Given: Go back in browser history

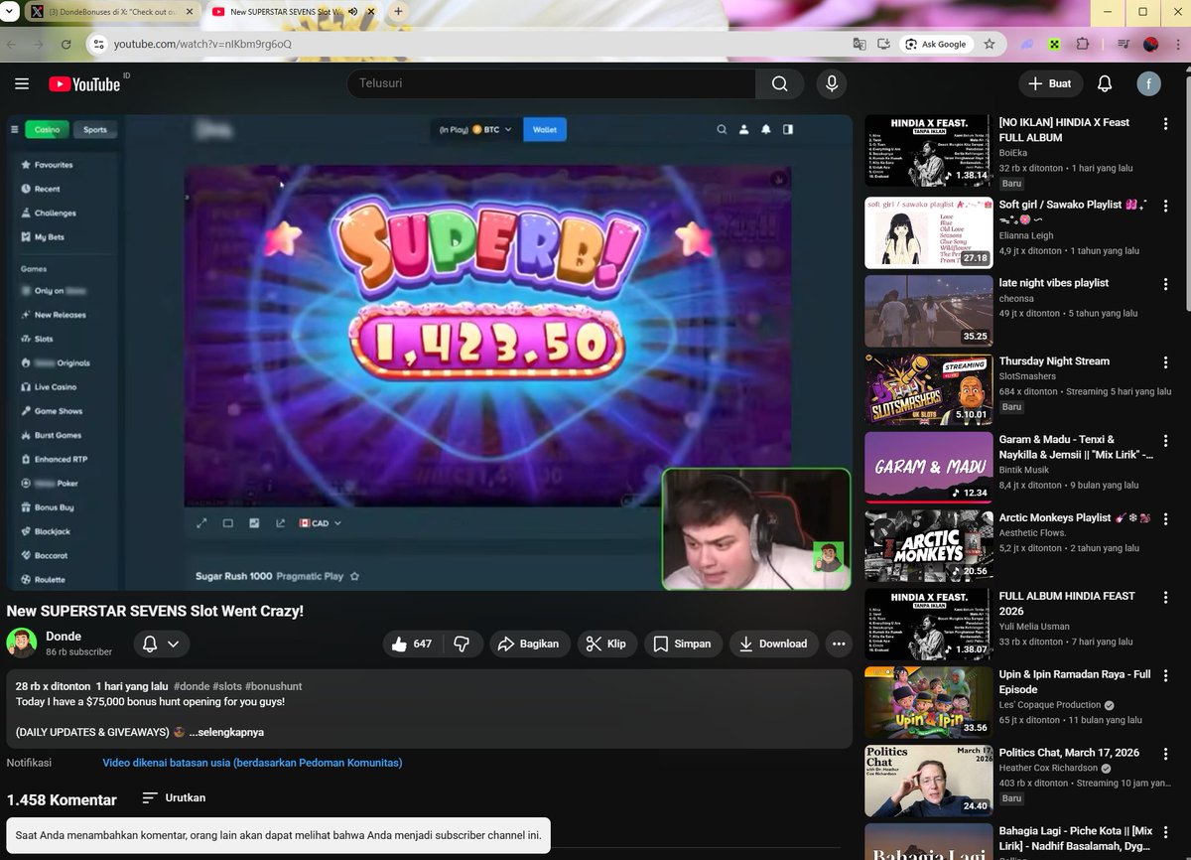Looking at the screenshot, I should (13, 44).
